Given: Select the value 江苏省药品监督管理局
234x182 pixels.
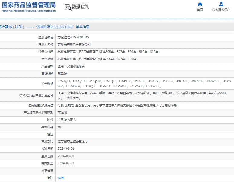Looking at the screenshot, I should 73,142.
